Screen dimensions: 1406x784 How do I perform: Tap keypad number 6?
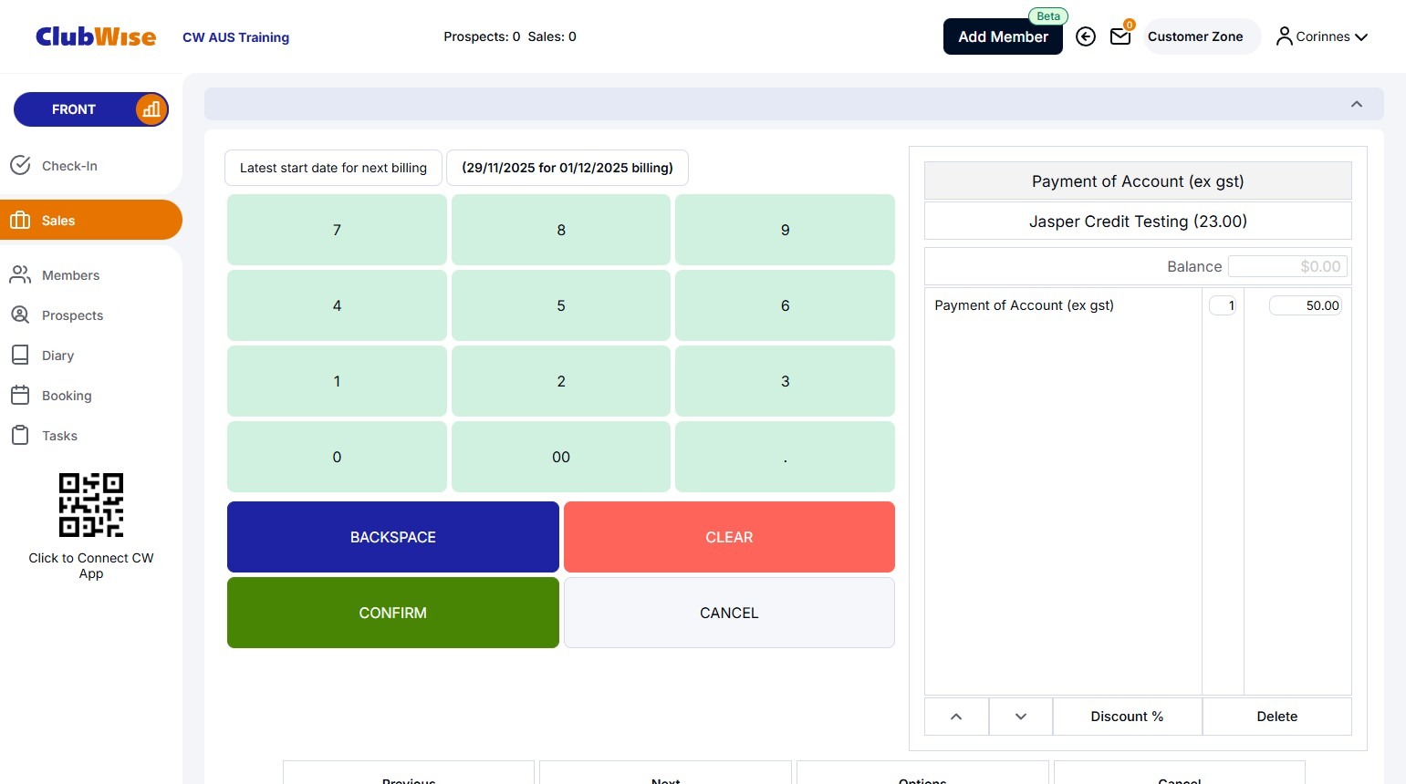pyautogui.click(x=785, y=305)
